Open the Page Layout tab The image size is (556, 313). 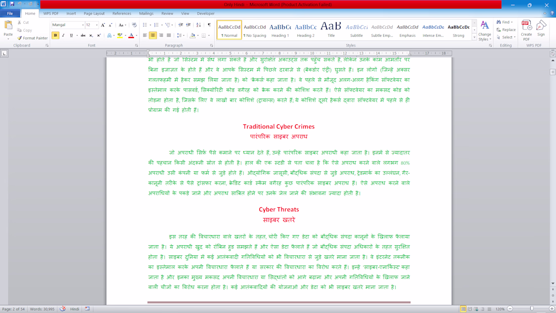pos(94,14)
